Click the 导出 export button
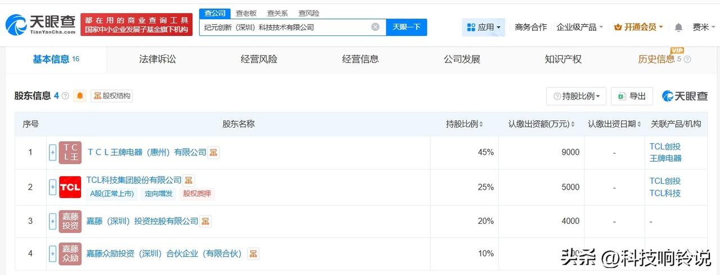 click(632, 96)
